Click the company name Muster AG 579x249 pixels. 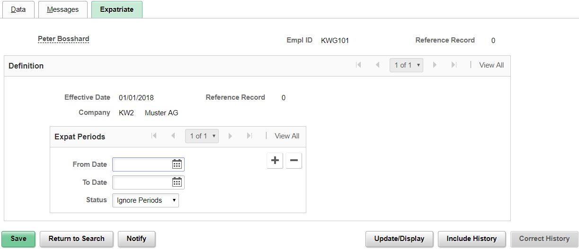click(x=161, y=113)
